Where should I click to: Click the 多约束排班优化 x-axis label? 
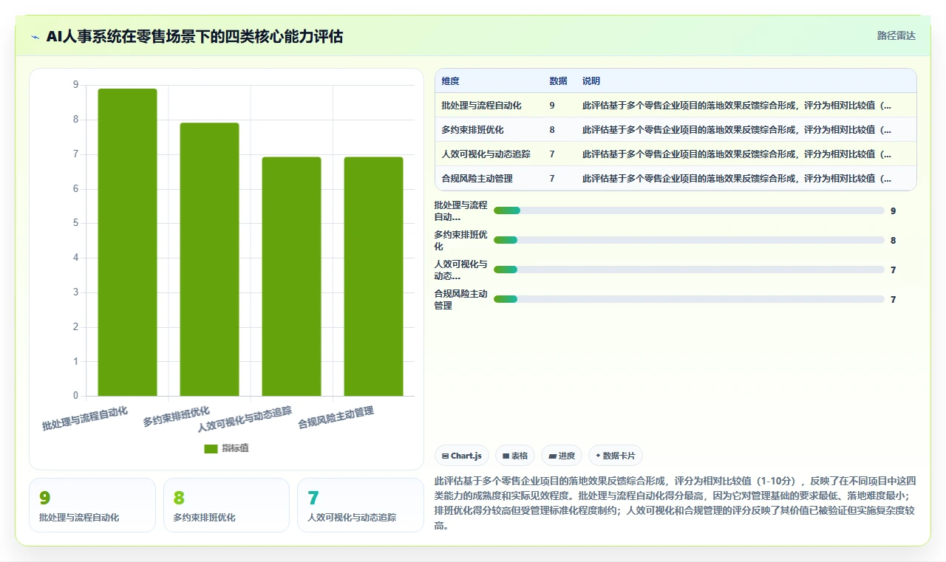(177, 417)
